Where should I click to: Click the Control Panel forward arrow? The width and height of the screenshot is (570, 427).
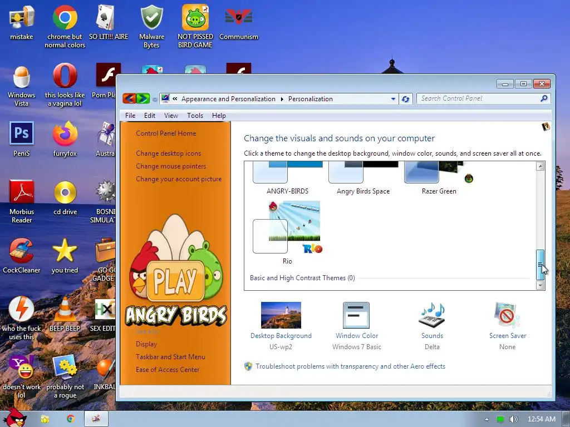coord(143,98)
